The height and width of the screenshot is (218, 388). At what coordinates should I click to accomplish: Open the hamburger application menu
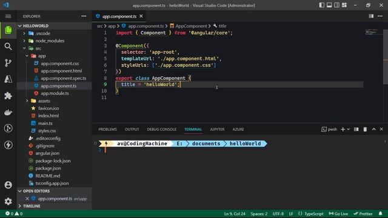[x=8, y=16]
